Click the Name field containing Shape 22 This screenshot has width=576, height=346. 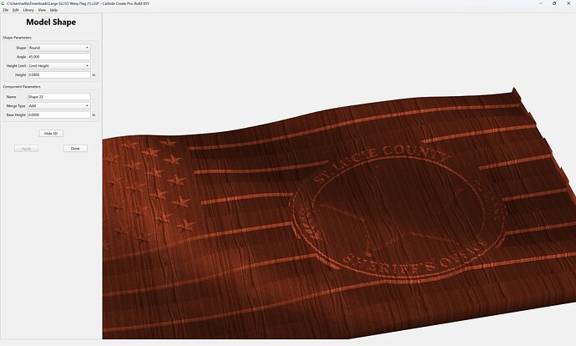pos(59,97)
